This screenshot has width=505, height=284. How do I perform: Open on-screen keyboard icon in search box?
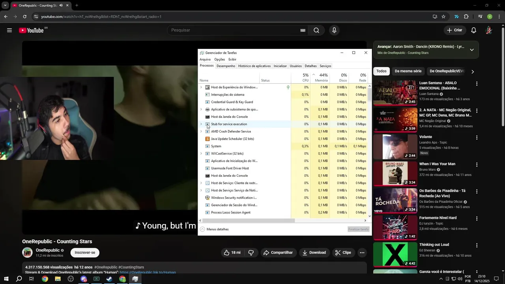(303, 30)
